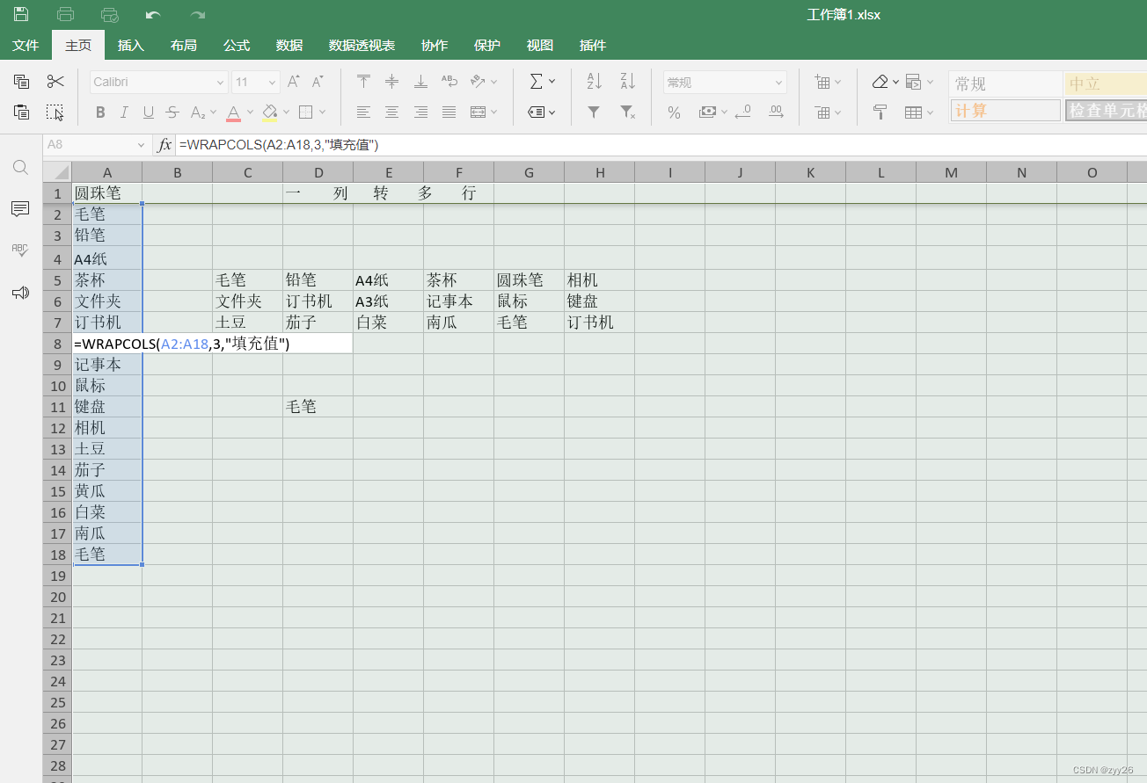This screenshot has height=783, width=1147.
Task: Open the font size 11 dropdown
Action: pos(272,83)
